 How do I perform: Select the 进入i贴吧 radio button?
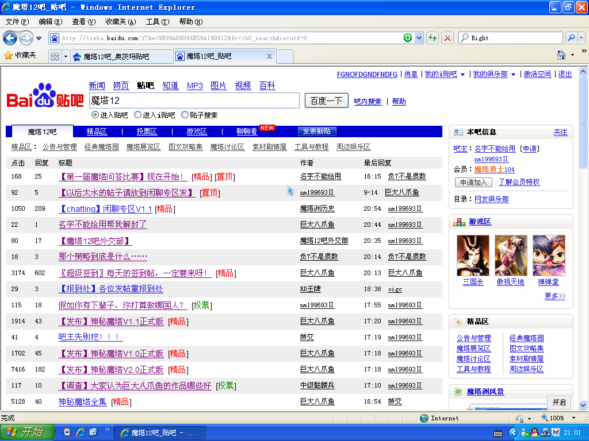pyautogui.click(x=138, y=115)
